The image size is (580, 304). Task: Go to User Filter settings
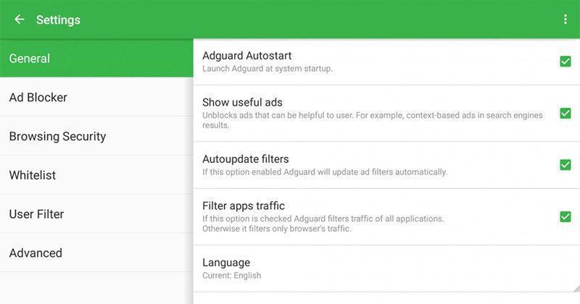[x=96, y=214]
